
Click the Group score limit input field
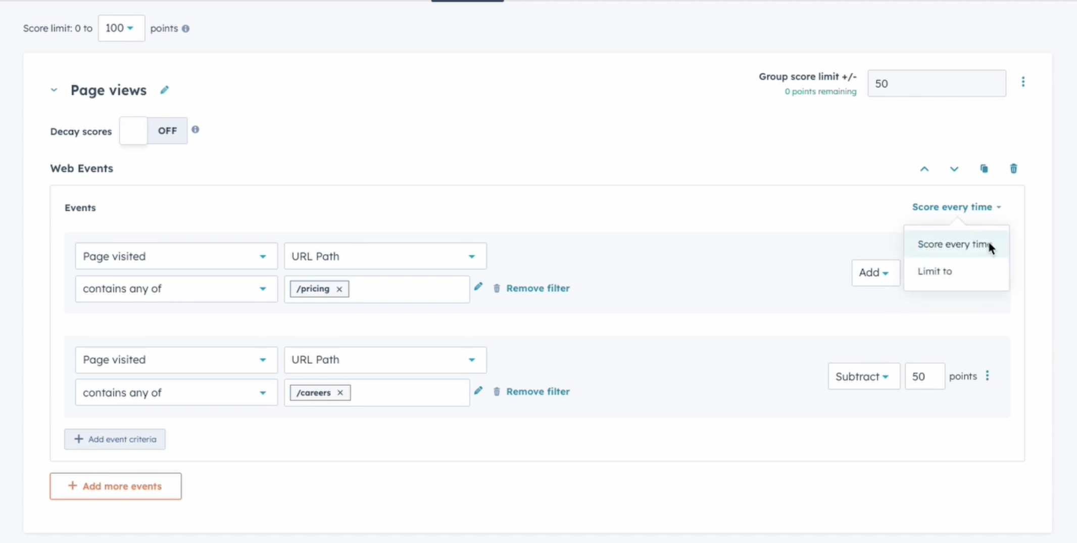936,83
